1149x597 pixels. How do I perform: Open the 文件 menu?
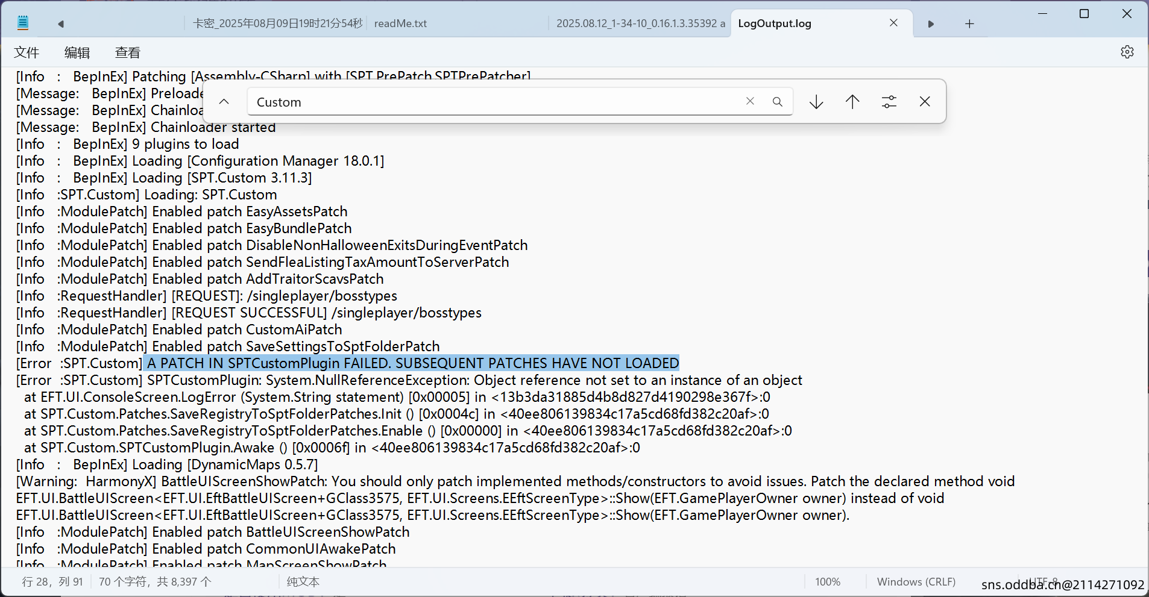pos(27,52)
